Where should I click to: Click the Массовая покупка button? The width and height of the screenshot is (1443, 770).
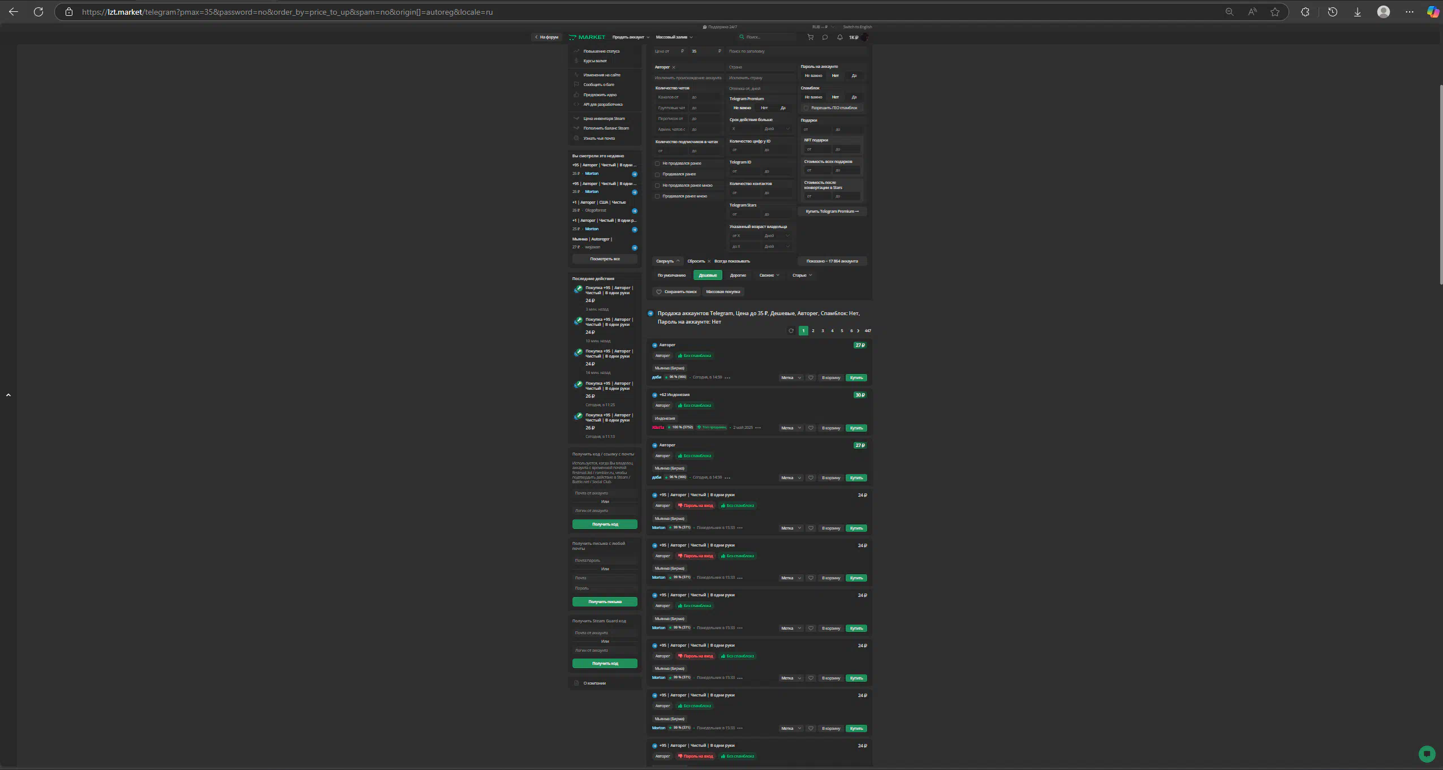[723, 292]
